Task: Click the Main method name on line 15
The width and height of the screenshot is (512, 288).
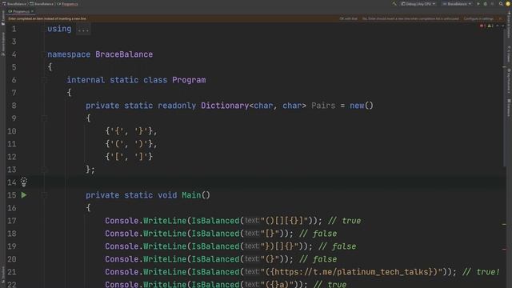Action: click(x=191, y=195)
